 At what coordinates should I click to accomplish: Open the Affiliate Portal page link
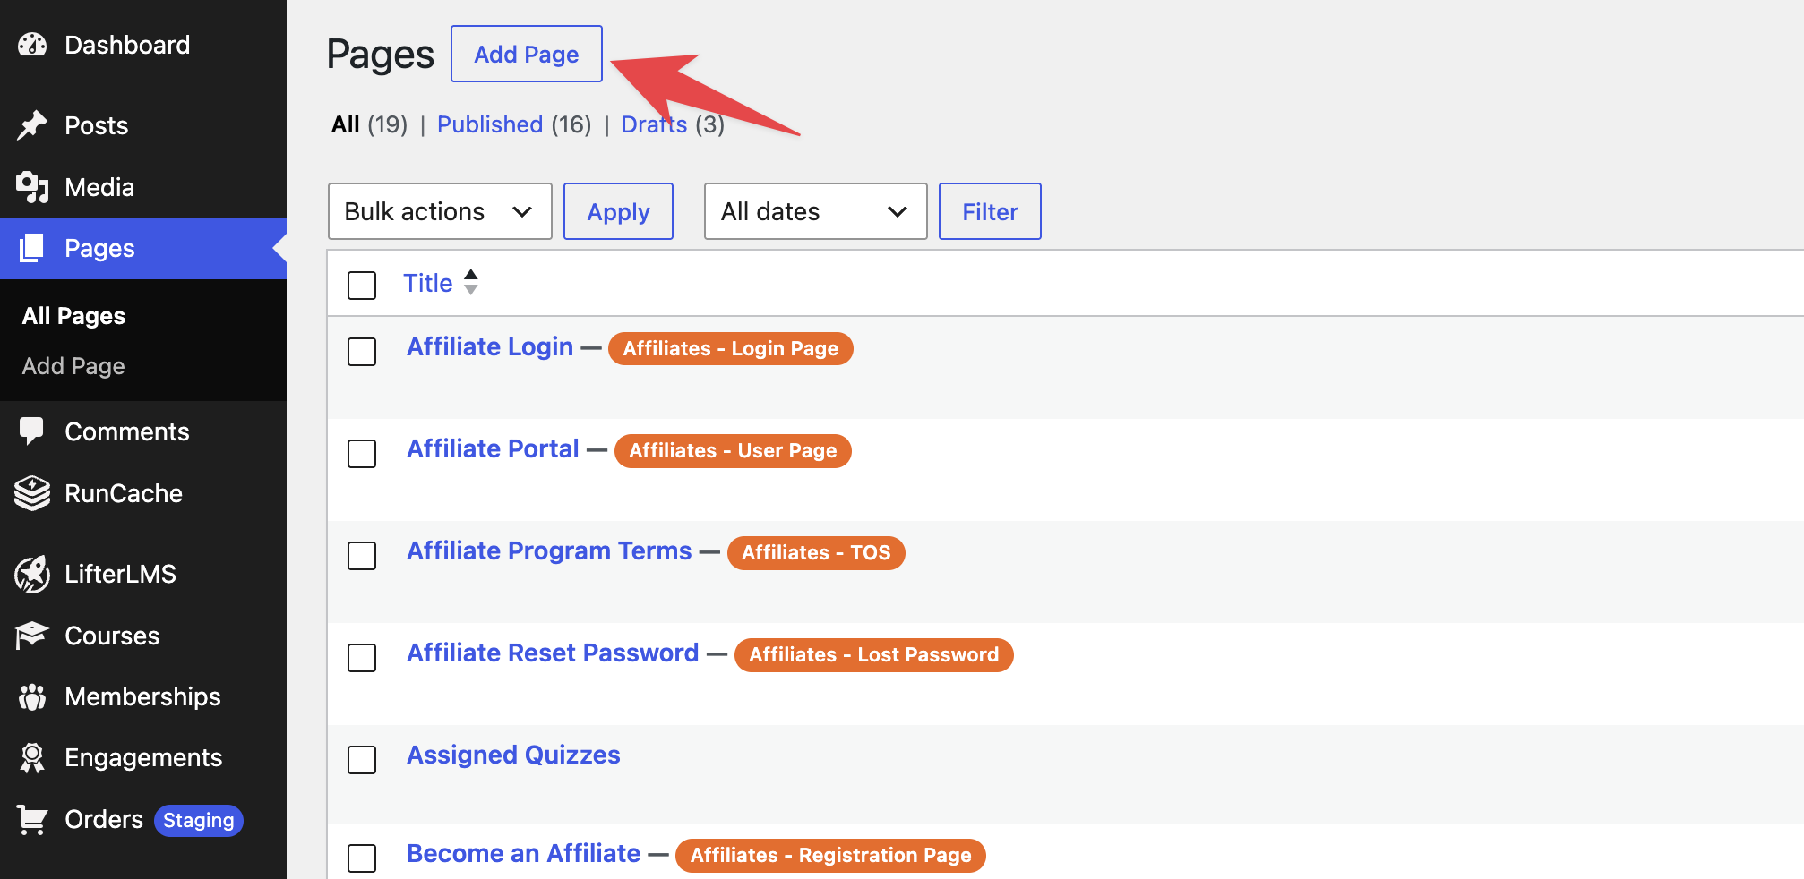[x=493, y=449]
